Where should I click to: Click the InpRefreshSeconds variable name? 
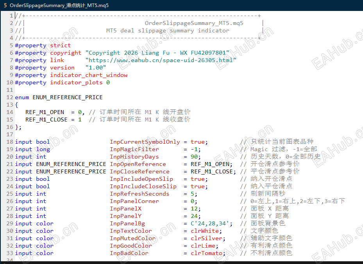click(139, 194)
